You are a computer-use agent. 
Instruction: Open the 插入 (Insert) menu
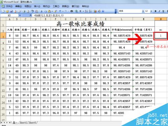coord(37,6)
